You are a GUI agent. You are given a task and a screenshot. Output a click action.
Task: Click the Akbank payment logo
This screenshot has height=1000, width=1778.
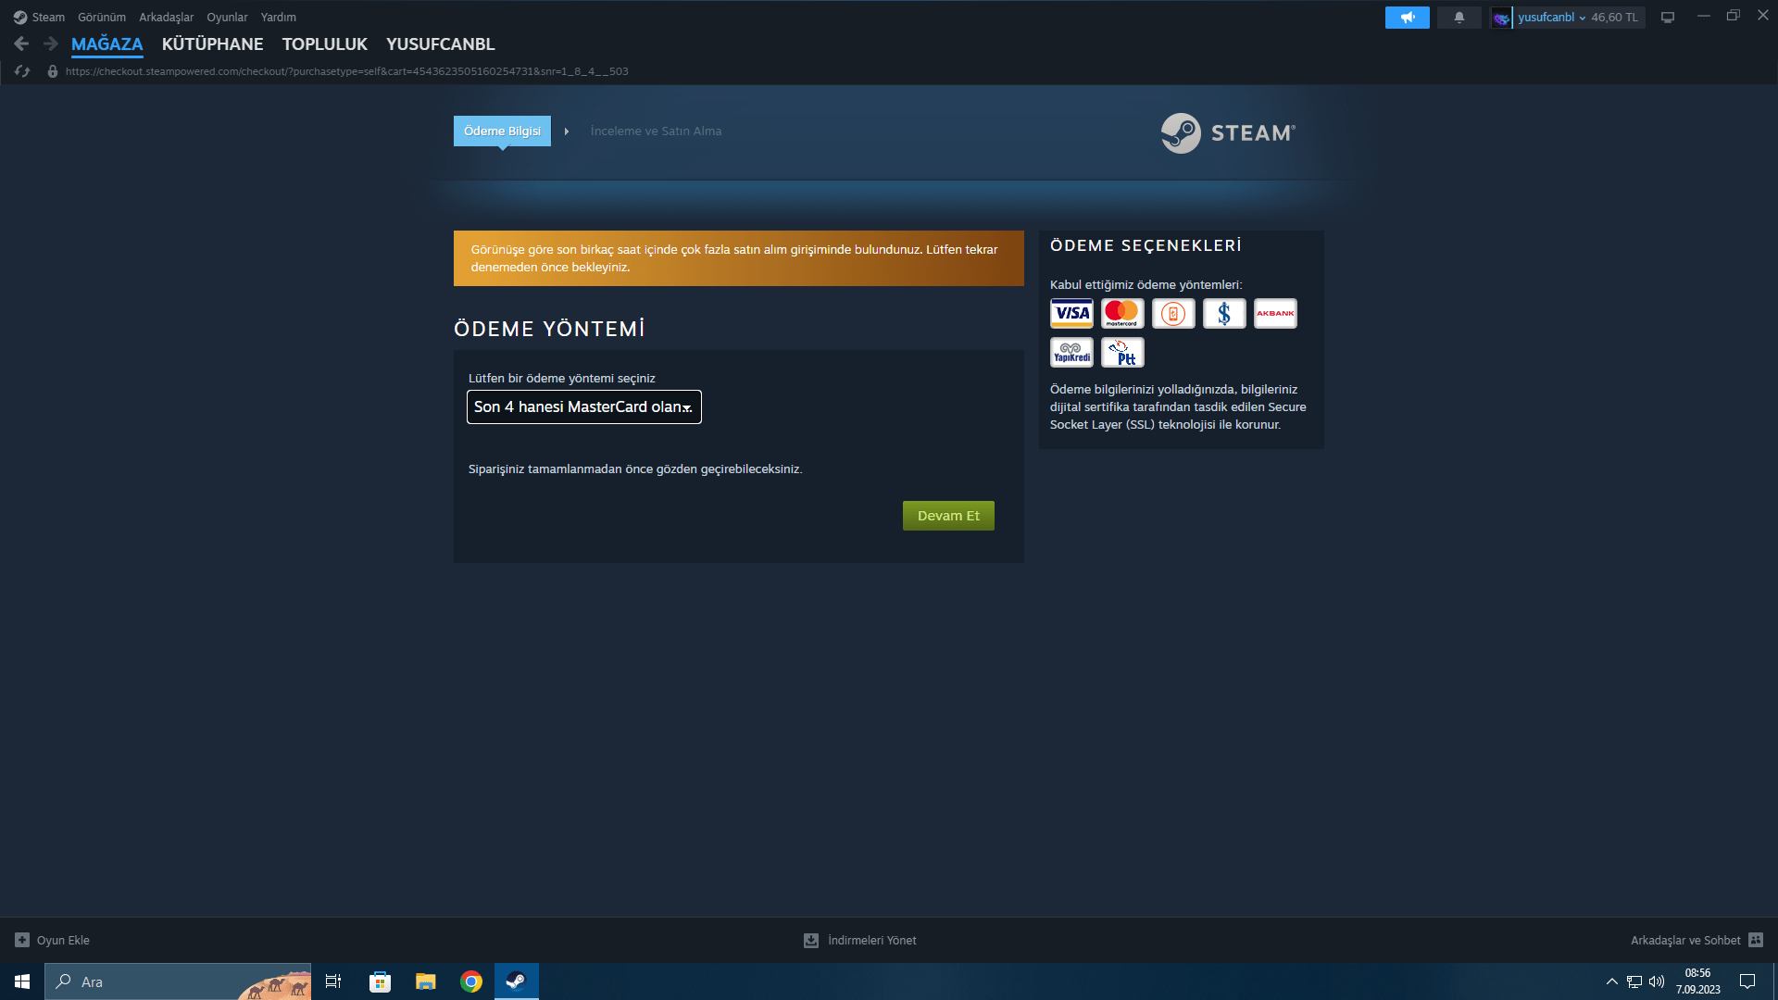[x=1275, y=313]
